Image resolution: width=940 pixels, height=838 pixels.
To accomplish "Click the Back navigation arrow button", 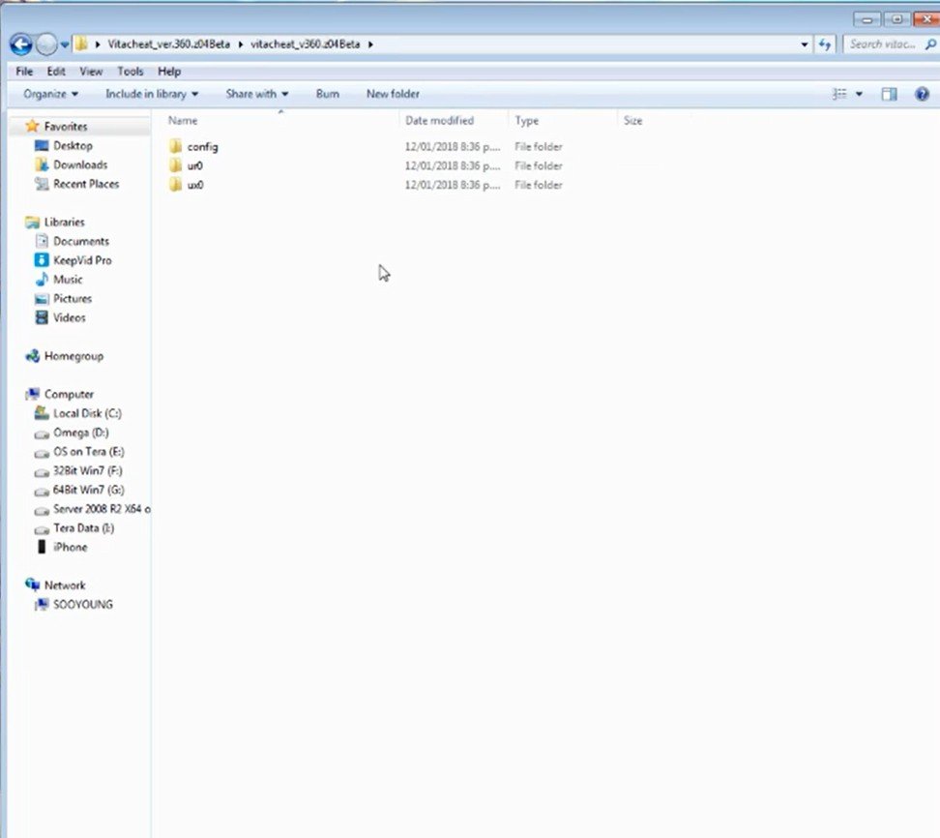I will 20,45.
